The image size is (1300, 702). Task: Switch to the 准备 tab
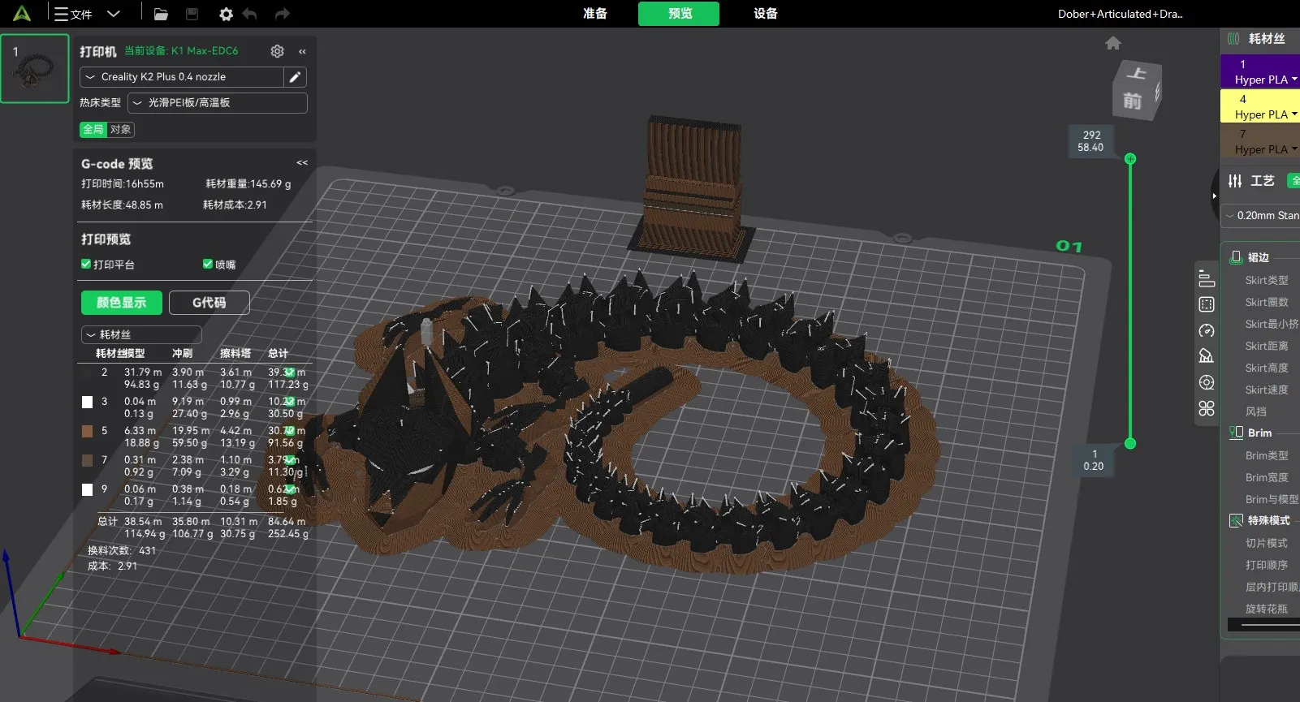tap(595, 14)
